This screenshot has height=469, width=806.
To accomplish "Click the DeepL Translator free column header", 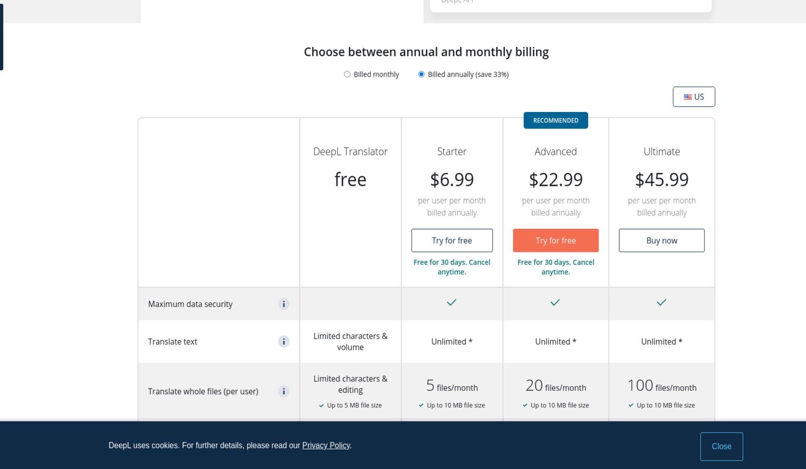I will coord(351,152).
